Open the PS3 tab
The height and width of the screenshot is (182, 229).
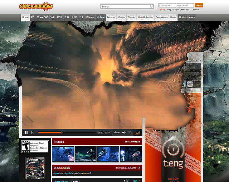[59, 17]
